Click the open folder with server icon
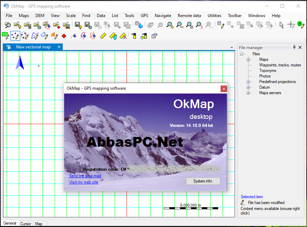The height and width of the screenshot is (227, 307). tap(28, 25)
